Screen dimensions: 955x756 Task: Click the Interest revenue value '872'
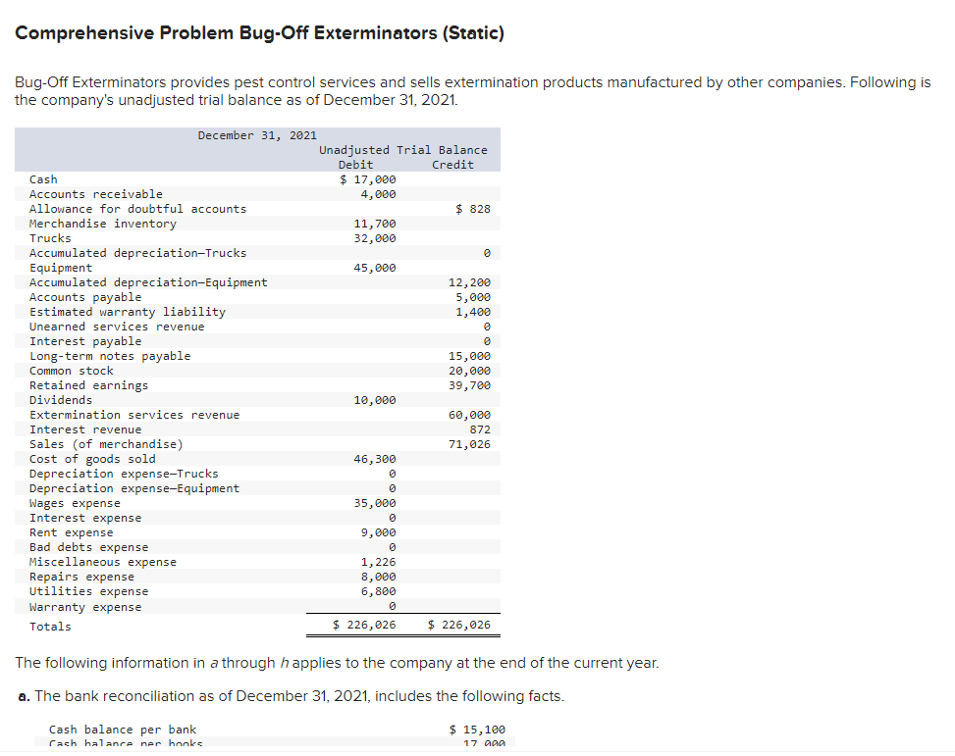click(480, 429)
